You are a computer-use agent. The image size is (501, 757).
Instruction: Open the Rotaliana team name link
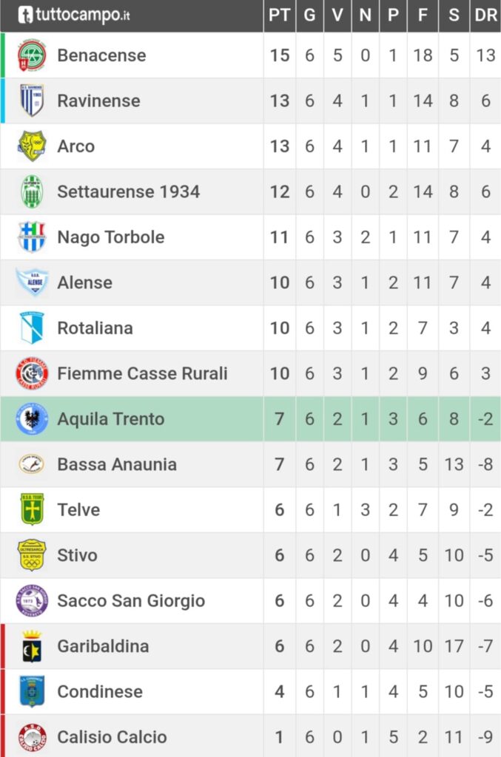click(95, 328)
